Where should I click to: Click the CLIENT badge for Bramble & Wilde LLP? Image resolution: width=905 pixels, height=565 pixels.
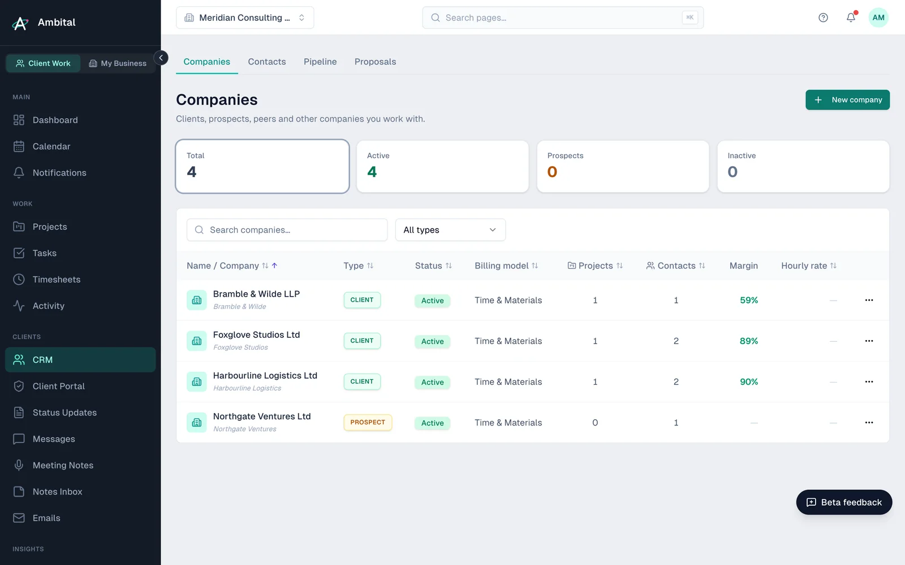click(x=362, y=300)
